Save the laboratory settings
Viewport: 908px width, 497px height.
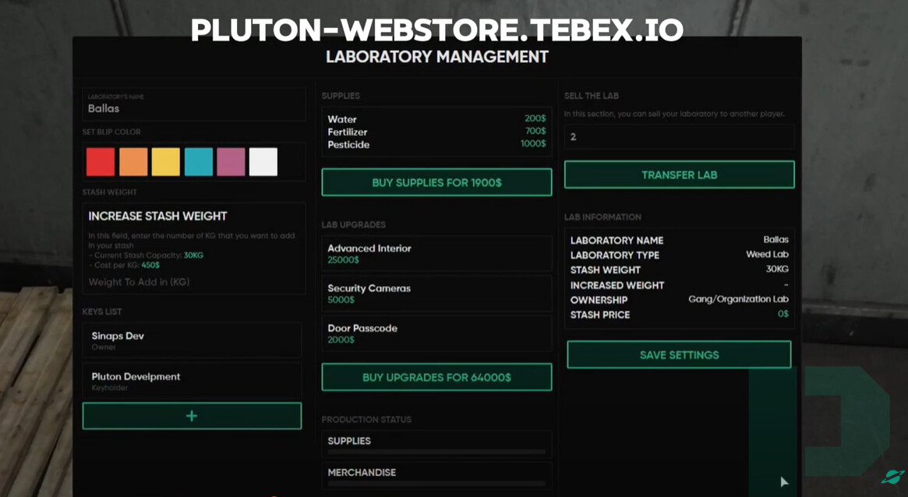pos(680,354)
